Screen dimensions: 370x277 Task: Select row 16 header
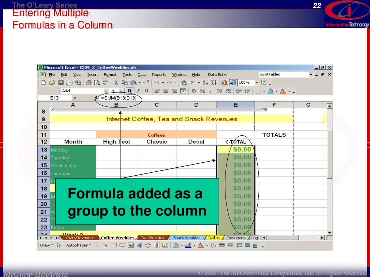(x=44, y=173)
